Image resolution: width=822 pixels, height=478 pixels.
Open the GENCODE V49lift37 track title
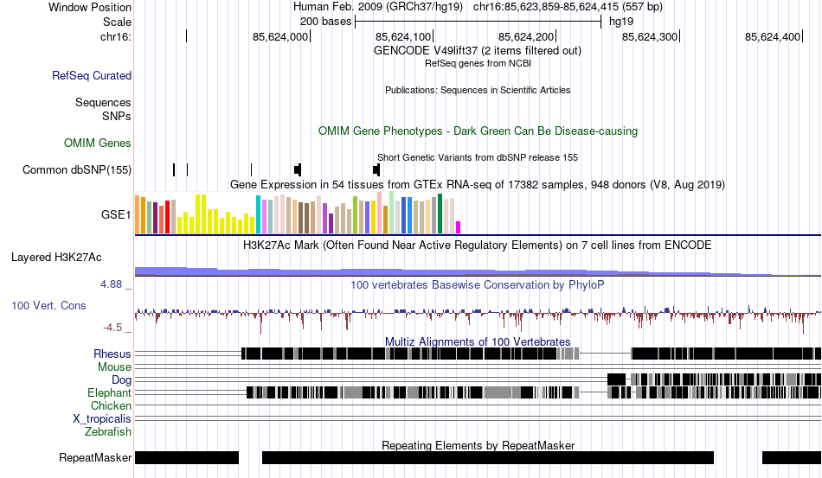click(x=478, y=51)
